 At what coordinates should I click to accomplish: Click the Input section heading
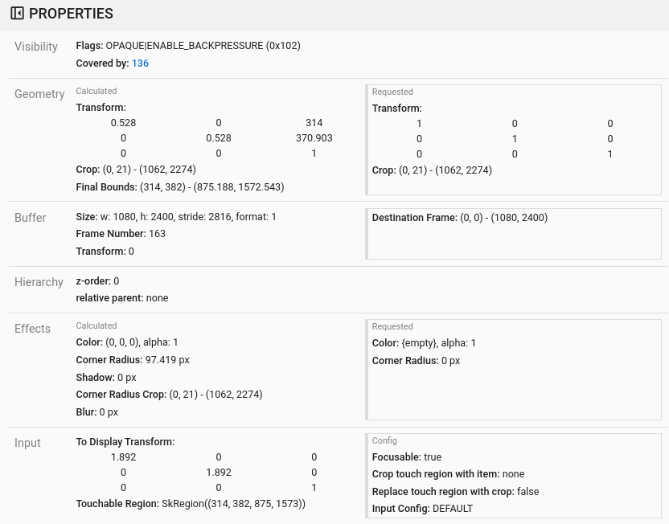[x=27, y=443]
